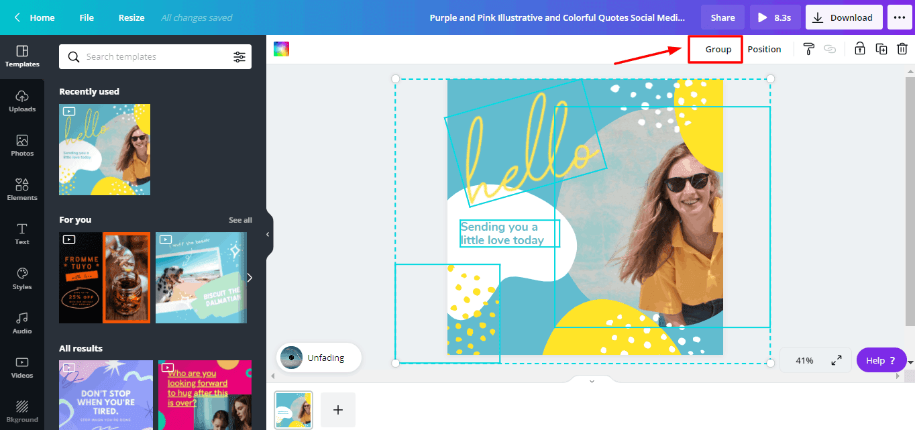The height and width of the screenshot is (430, 915).
Task: Open the Uploads panel
Action: tap(22, 101)
